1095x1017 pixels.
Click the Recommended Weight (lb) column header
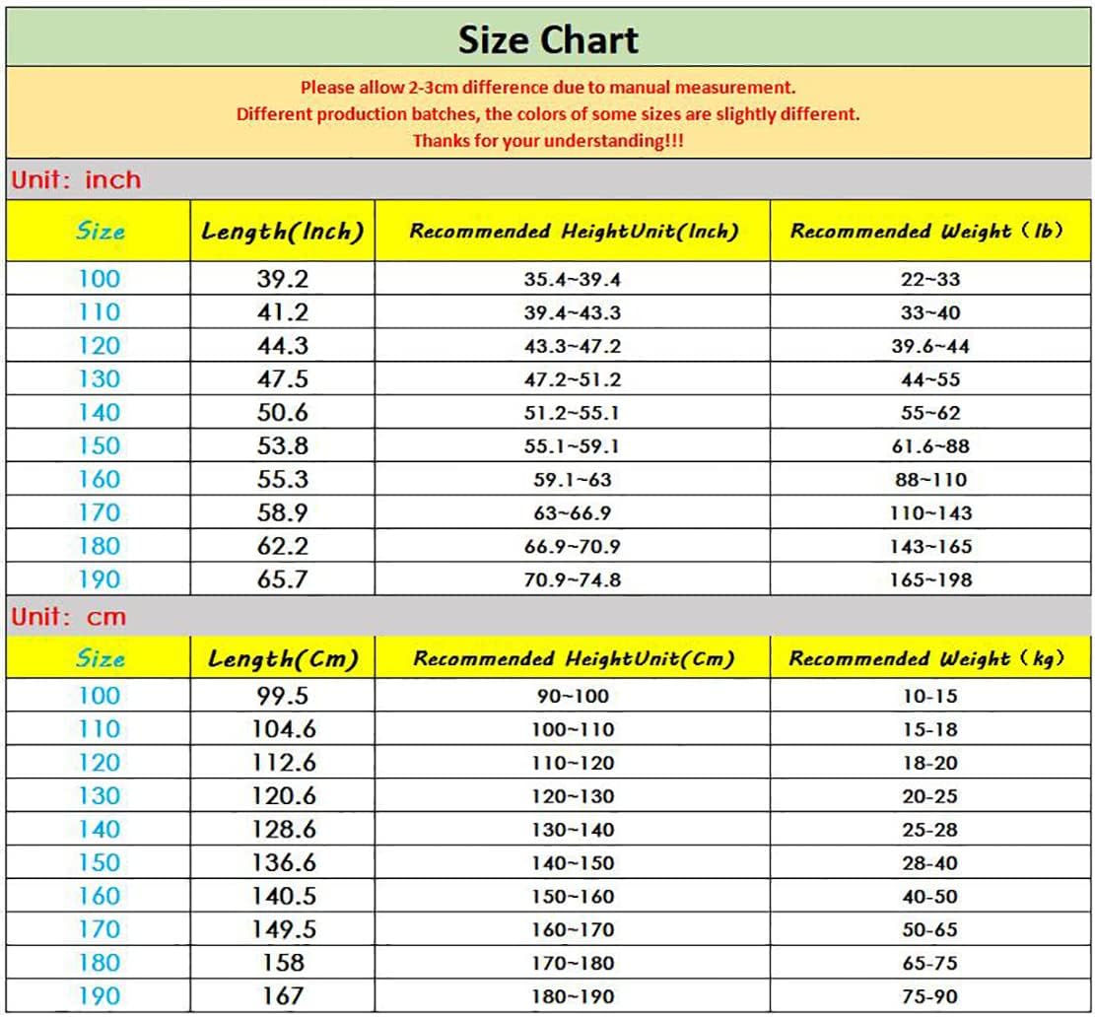pos(928,232)
